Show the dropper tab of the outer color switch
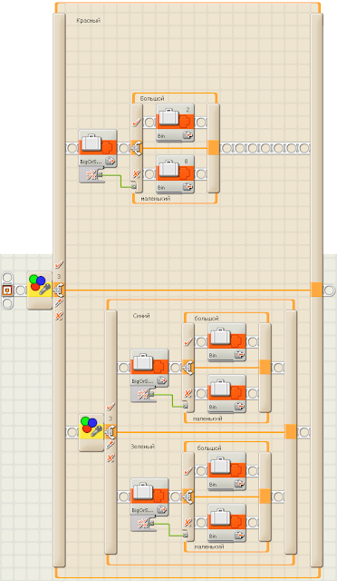337x581 pixels. [x=59, y=303]
